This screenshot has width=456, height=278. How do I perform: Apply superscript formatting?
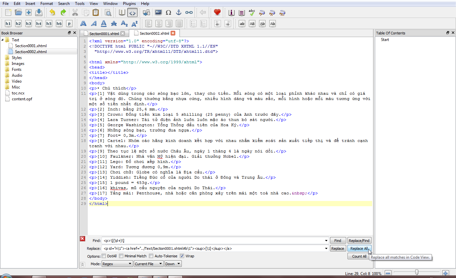coord(134,24)
